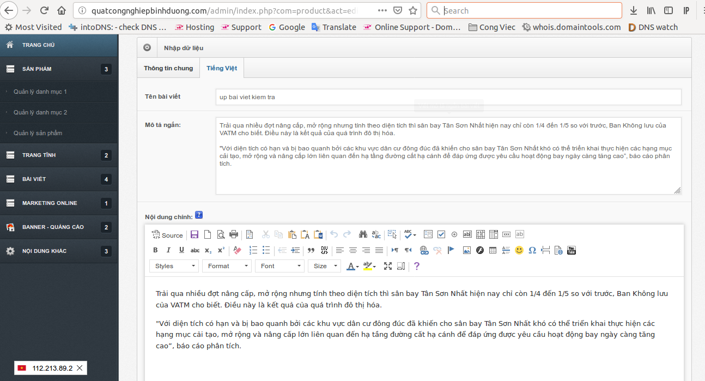Screen dimensions: 705x381
Task: Insert an anchor with the flag icon
Action: (451, 250)
